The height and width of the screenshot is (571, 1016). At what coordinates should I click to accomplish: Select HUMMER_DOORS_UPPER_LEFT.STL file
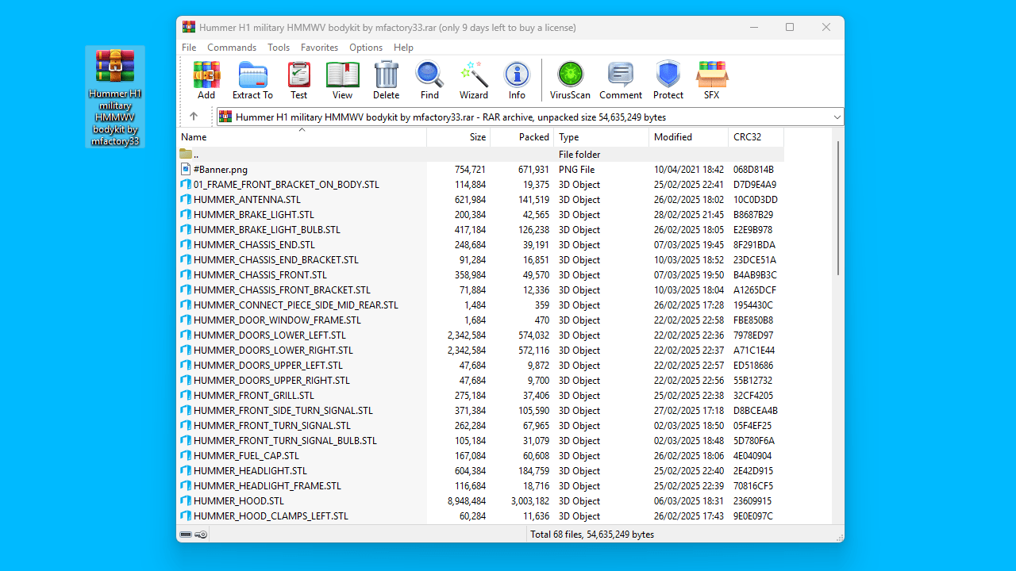[x=267, y=366]
